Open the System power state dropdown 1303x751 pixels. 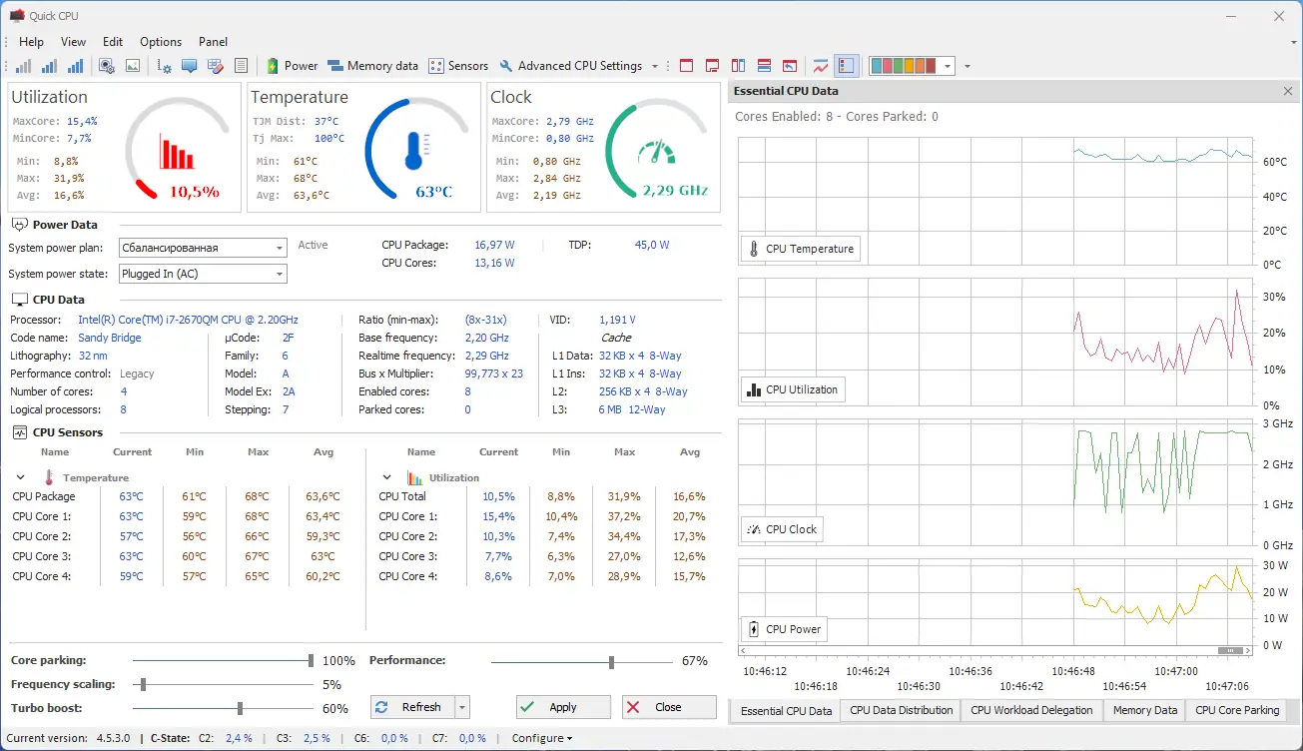(x=203, y=274)
